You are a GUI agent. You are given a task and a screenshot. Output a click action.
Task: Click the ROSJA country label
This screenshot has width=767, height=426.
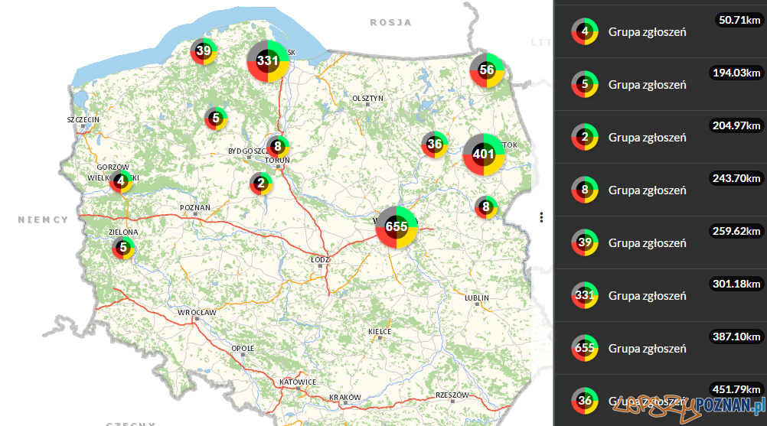(391, 22)
